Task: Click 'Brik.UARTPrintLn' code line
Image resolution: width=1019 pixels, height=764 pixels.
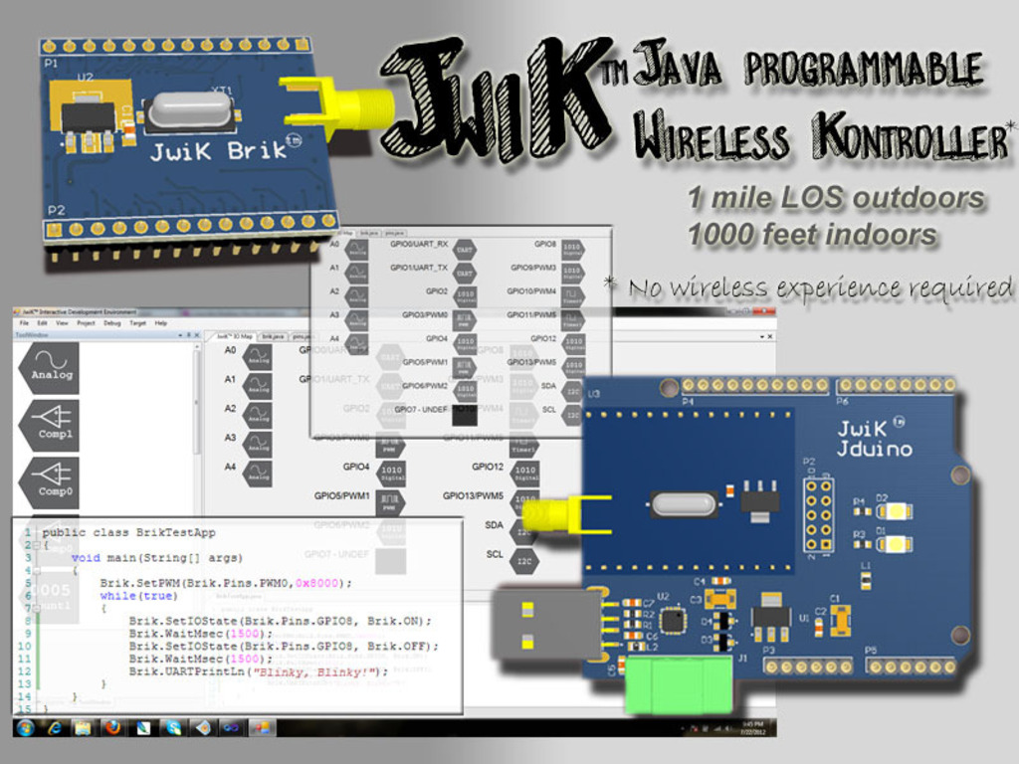Action: (258, 671)
